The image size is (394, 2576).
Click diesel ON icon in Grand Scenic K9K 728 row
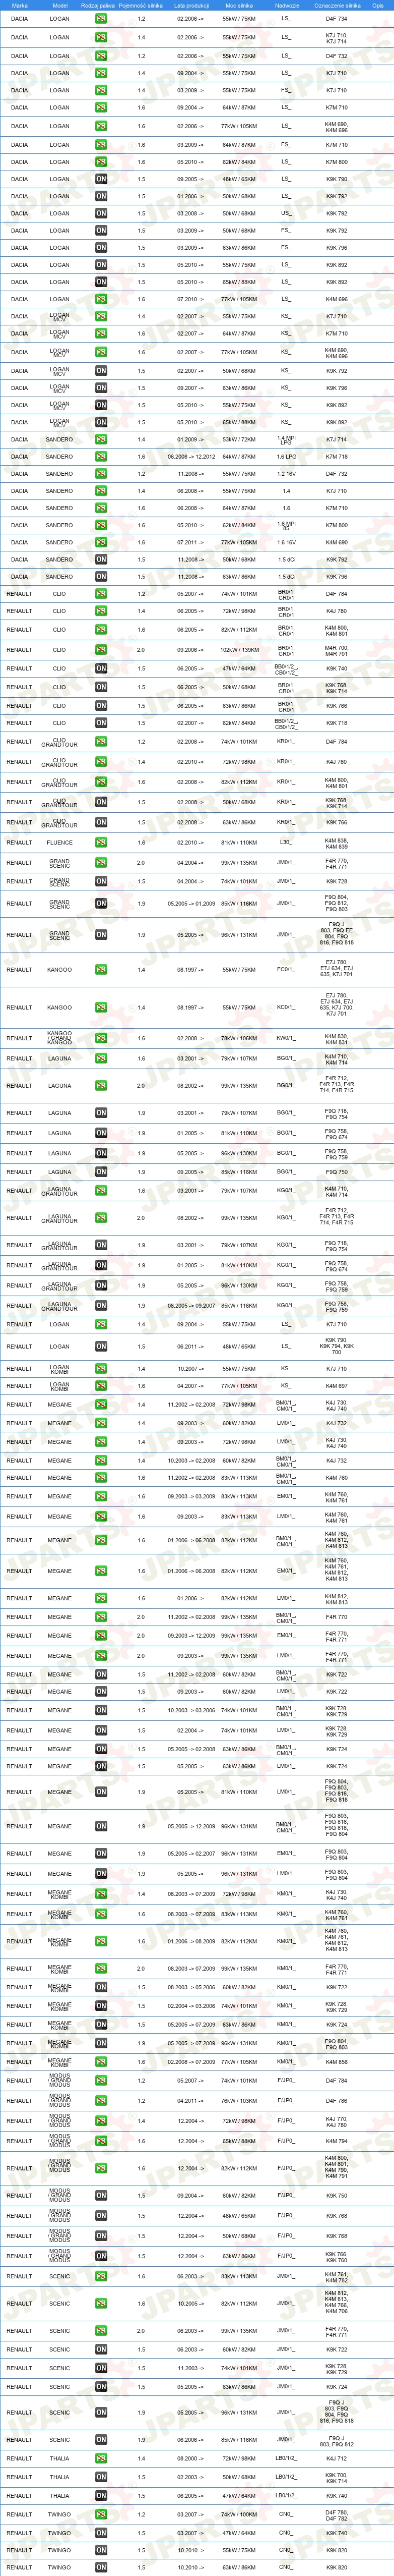[101, 882]
